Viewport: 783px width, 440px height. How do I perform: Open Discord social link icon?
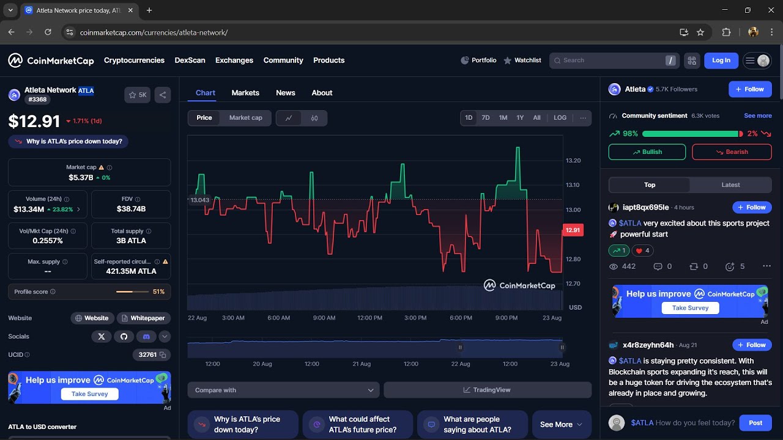[x=146, y=337]
